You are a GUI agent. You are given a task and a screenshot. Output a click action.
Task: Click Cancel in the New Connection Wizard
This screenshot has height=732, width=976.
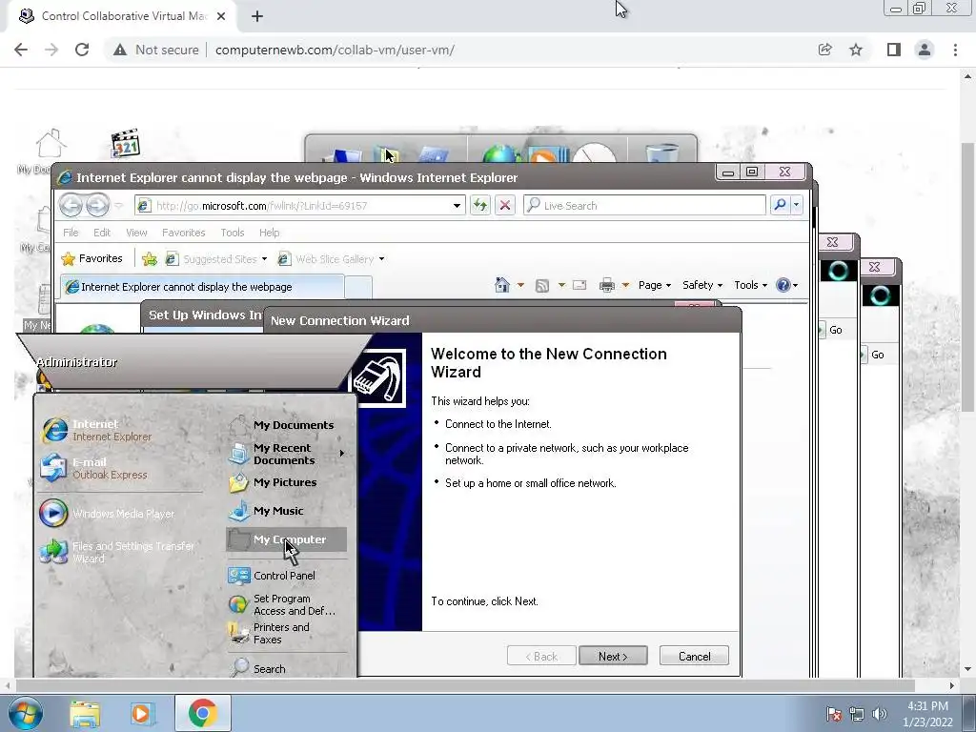(x=694, y=656)
